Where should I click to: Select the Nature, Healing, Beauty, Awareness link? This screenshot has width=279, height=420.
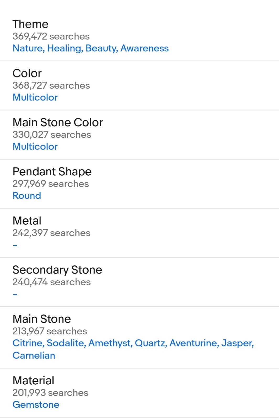coord(90,48)
